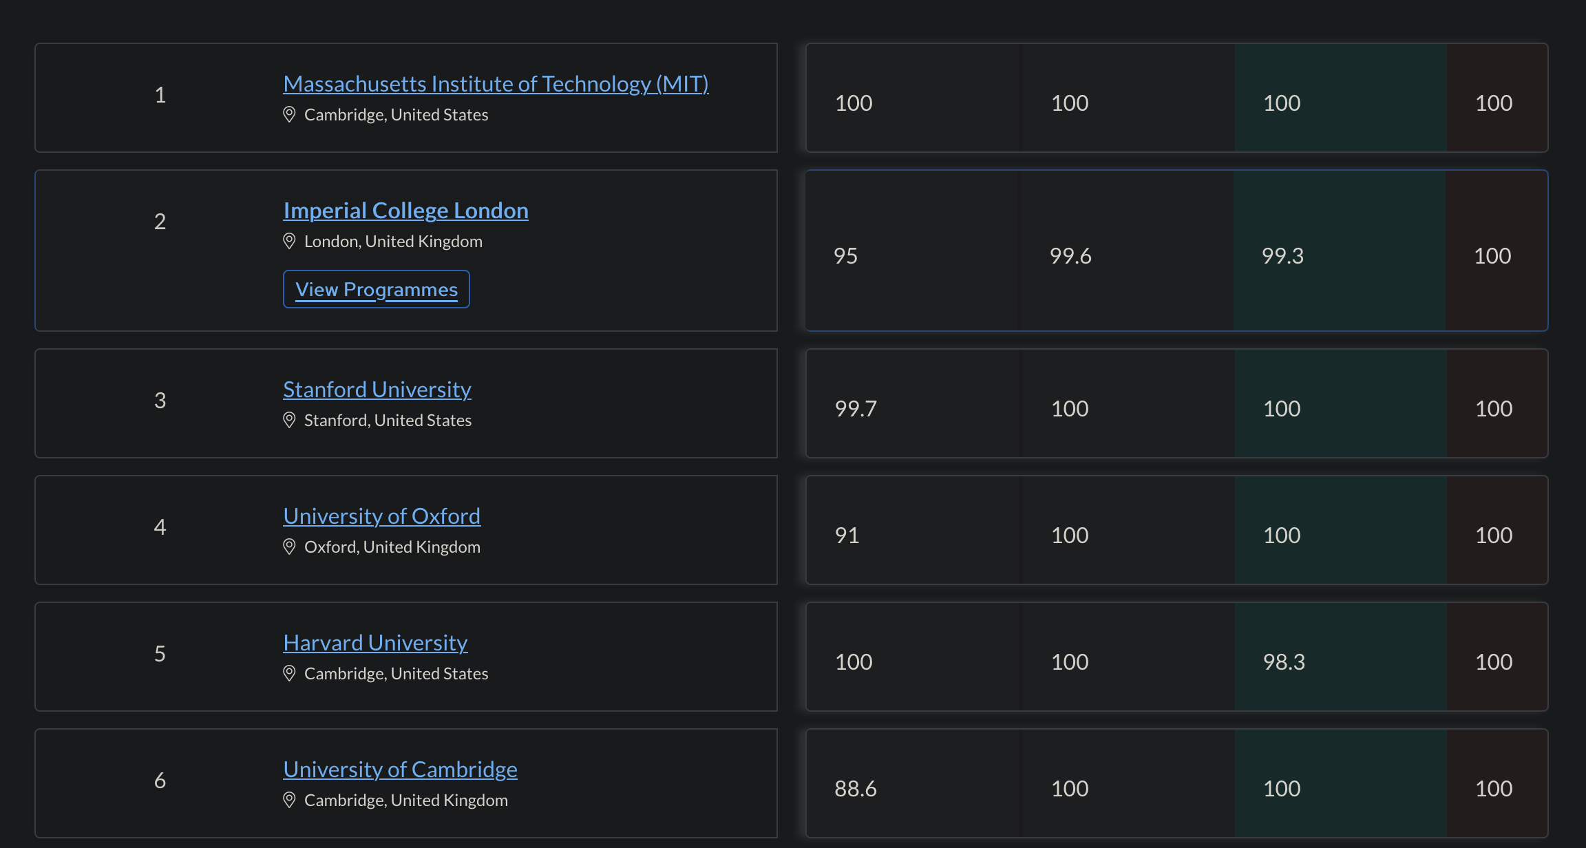
Task: Visit University of Cambridge link
Action: [x=400, y=770]
